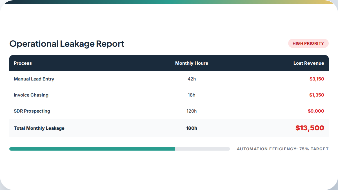Sort by the Monthly Hours column header
This screenshot has width=338, height=190.
[x=192, y=63]
